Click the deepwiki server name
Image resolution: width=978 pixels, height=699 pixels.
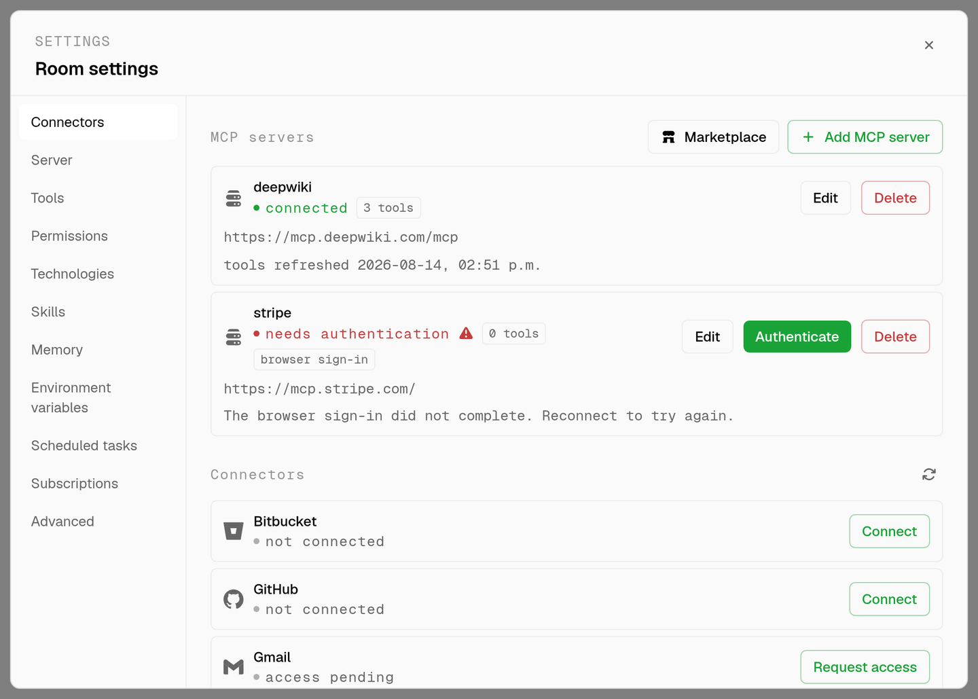coord(283,187)
